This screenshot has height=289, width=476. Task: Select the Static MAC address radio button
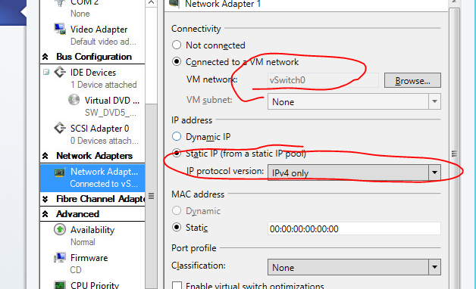pos(177,227)
